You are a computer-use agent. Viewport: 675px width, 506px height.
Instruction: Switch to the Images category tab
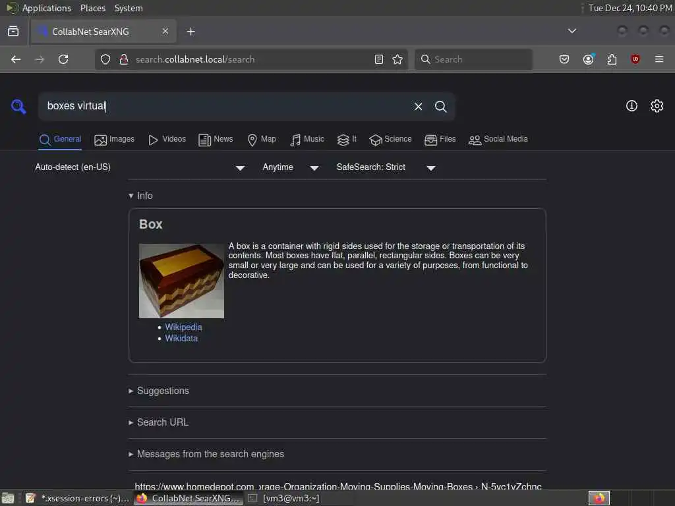pos(114,140)
